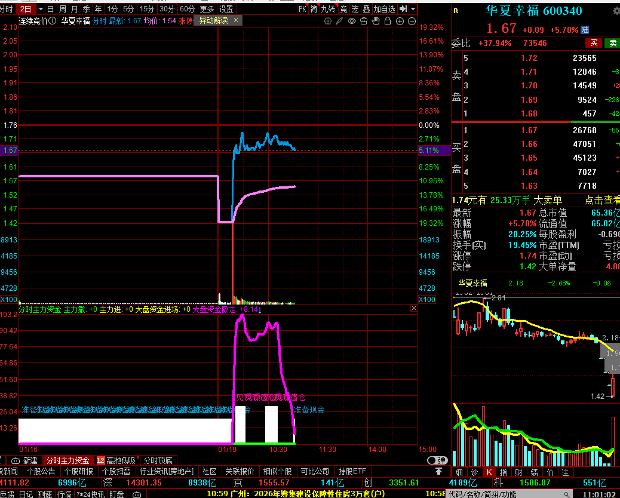Open 更多 periods menu
The height and width of the screenshot is (498, 620).
pyautogui.click(x=207, y=9)
